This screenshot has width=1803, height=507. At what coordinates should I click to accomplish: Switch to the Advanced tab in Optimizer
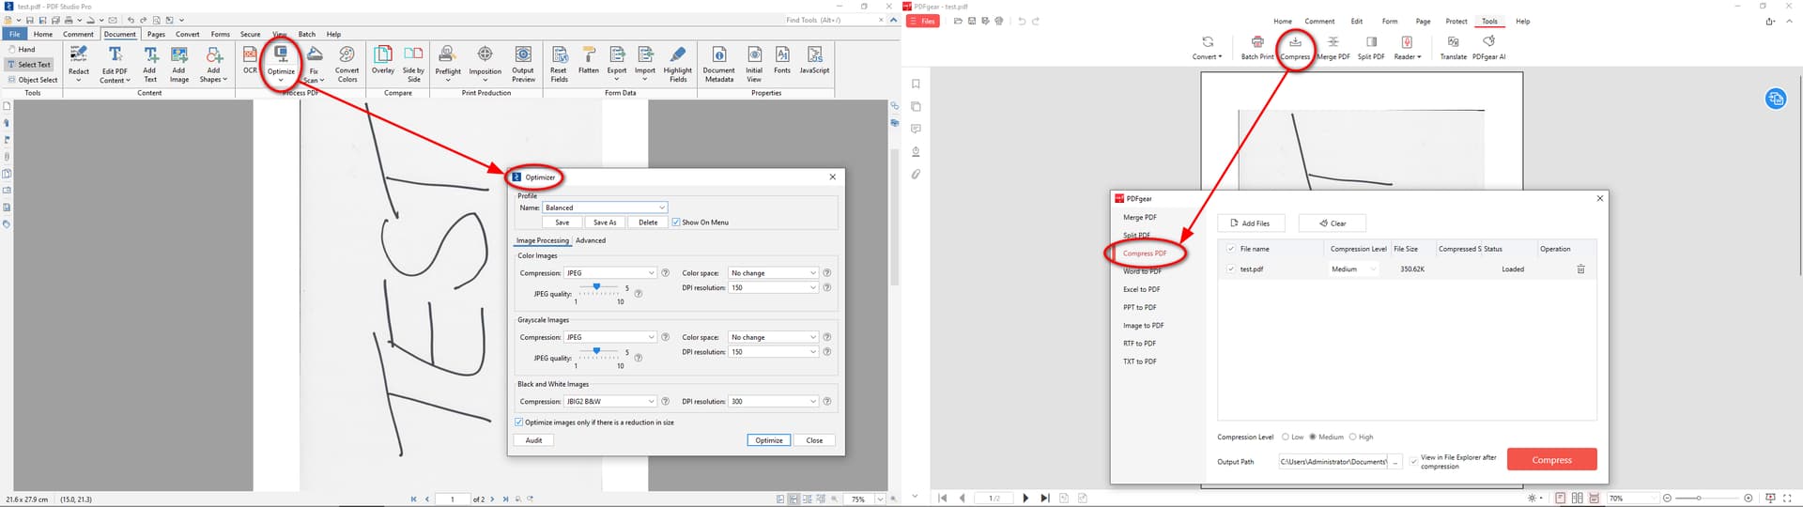591,240
